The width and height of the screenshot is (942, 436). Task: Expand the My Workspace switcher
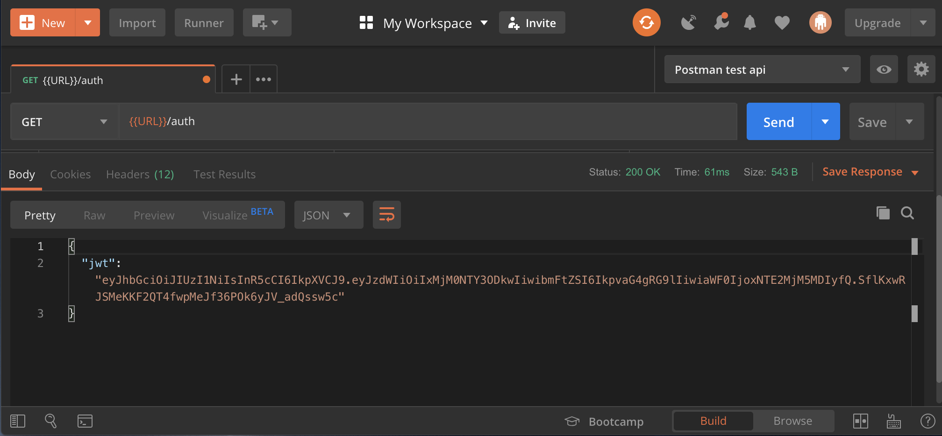423,23
